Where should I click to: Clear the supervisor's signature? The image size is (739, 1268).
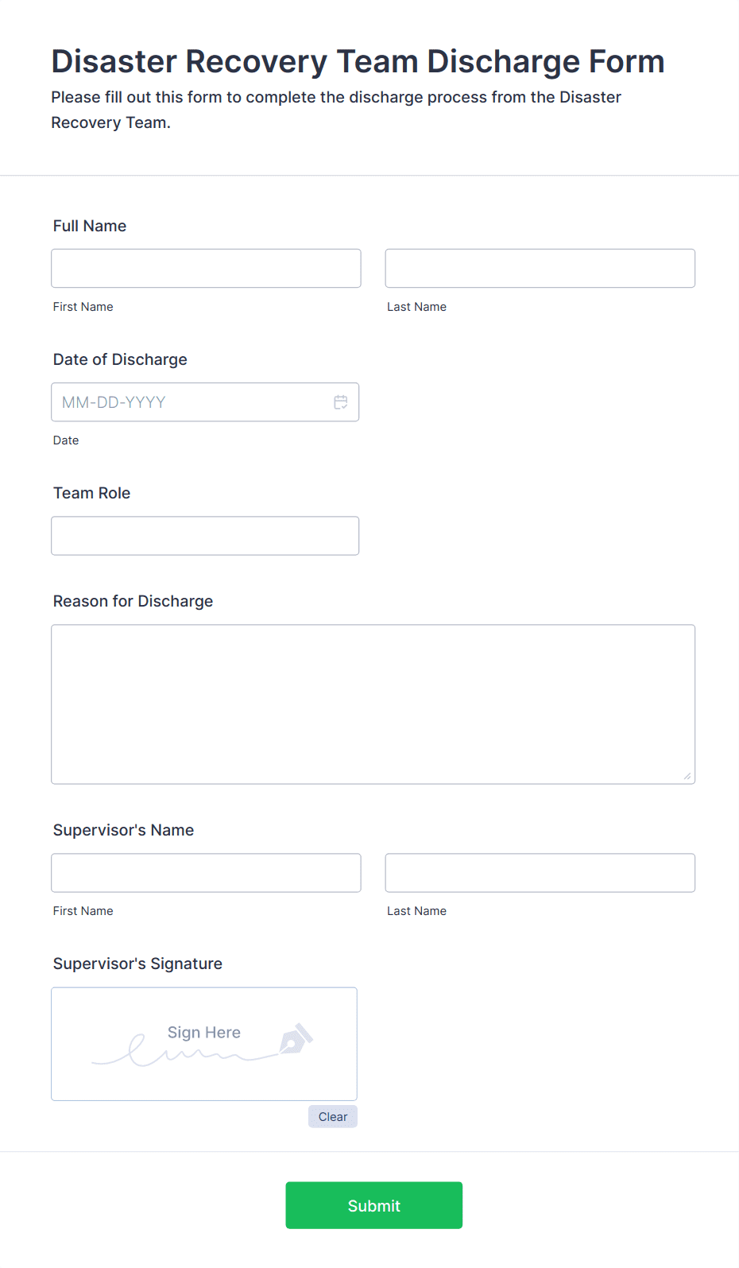tap(333, 1116)
